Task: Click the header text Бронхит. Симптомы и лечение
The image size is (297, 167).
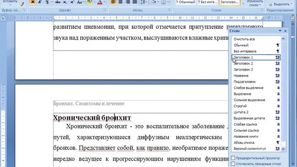Action: [89, 103]
